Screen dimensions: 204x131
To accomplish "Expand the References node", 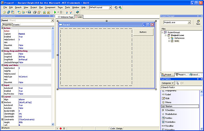I will pos(169,38).
